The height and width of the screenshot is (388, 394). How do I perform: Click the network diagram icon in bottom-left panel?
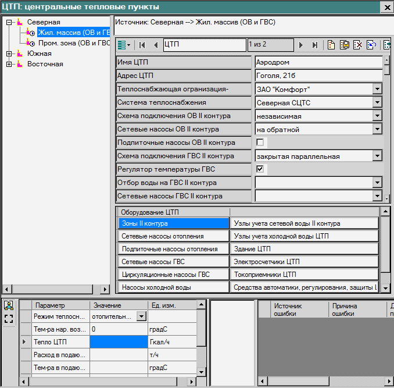point(8,306)
